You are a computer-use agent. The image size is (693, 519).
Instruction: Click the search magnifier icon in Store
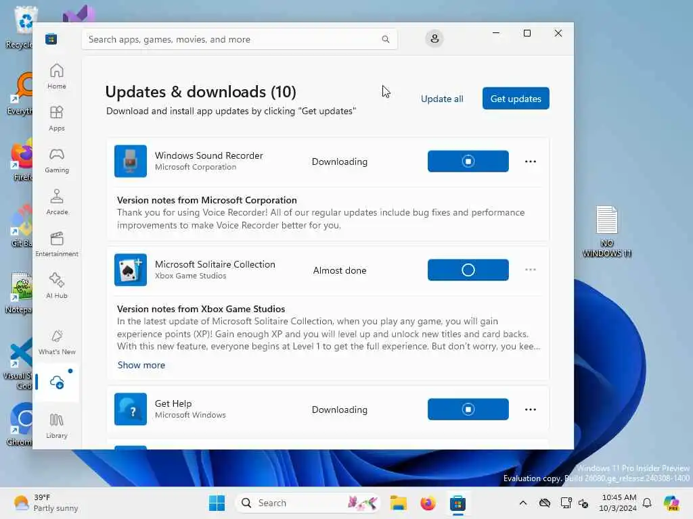point(385,39)
